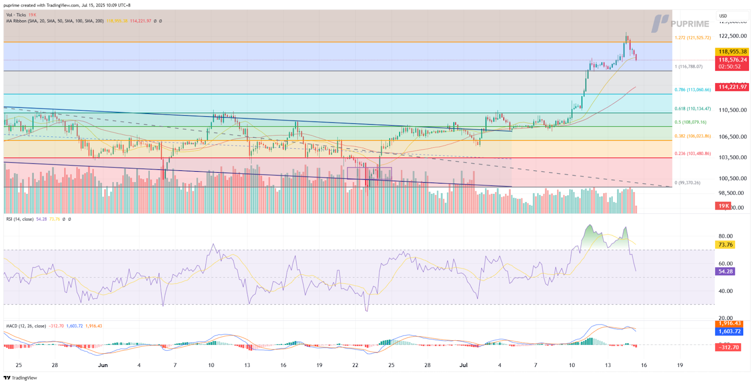Click the Jun label on the time axis

click(x=103, y=365)
